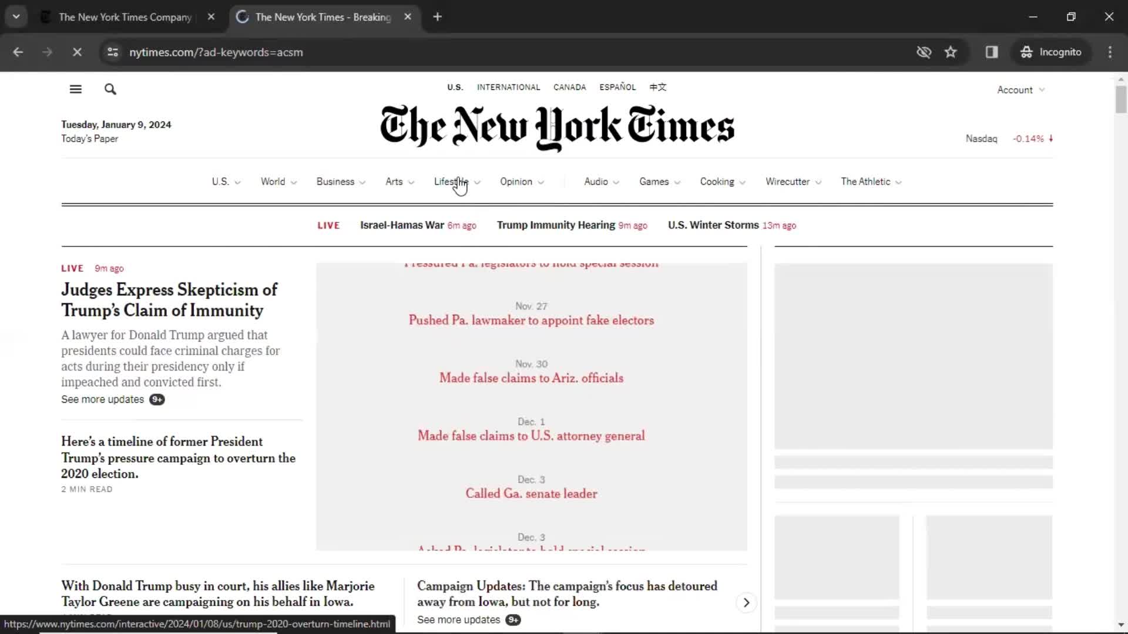Switch to The New York Times Company tab
Screen dimensions: 1128x634
(x=125, y=16)
